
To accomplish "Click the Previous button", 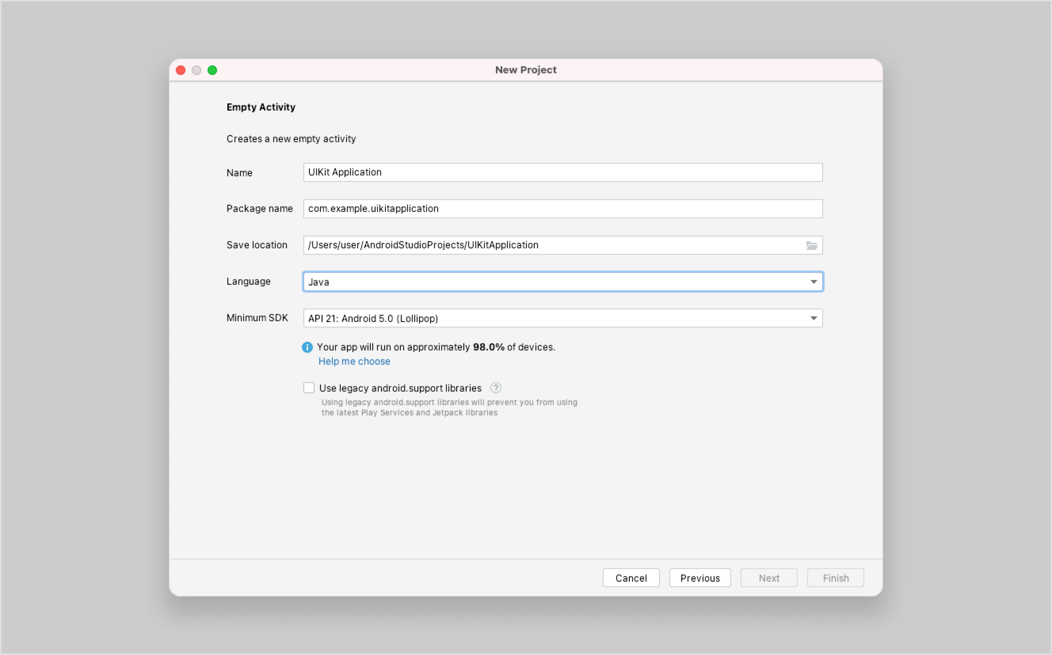I will [700, 578].
